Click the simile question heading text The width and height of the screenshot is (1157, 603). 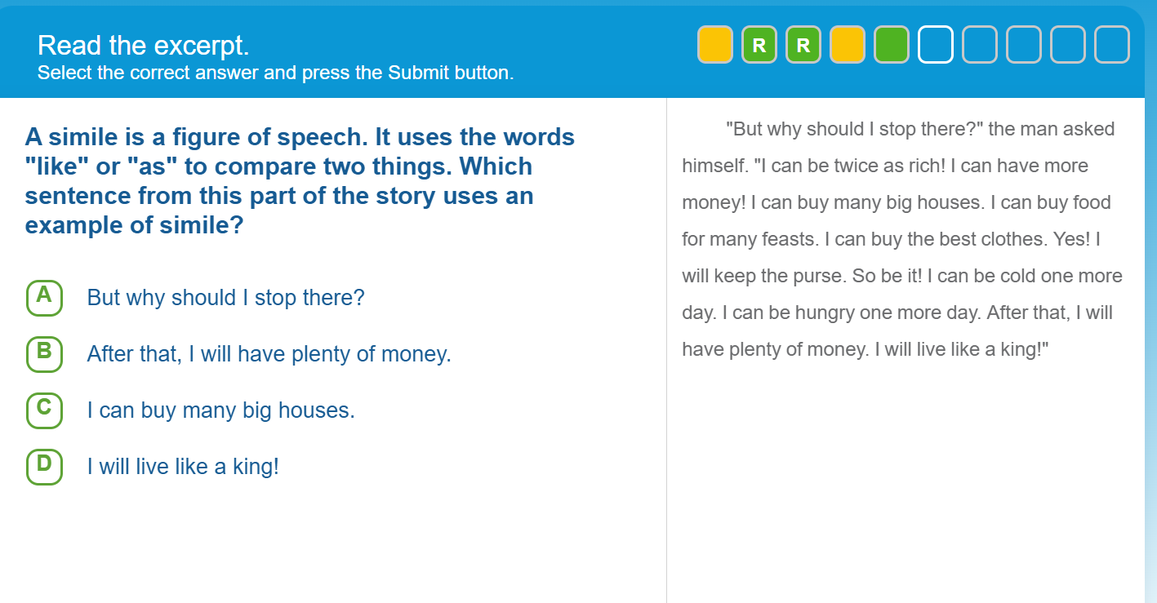point(300,180)
